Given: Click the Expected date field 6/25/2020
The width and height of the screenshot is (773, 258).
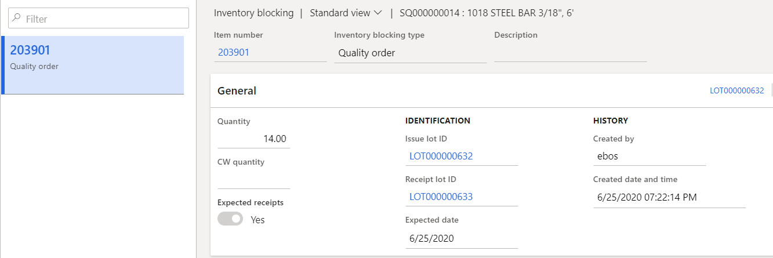Looking at the screenshot, I should click(x=461, y=238).
